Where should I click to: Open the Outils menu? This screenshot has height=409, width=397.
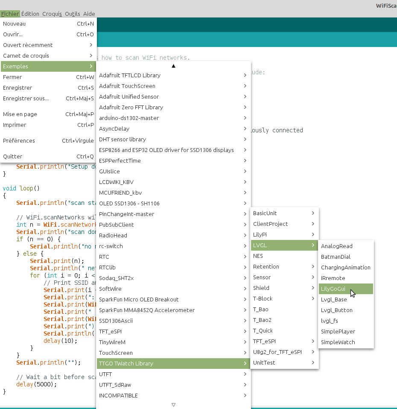pos(73,14)
